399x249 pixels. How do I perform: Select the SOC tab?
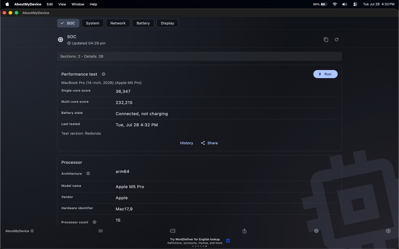(x=68, y=23)
